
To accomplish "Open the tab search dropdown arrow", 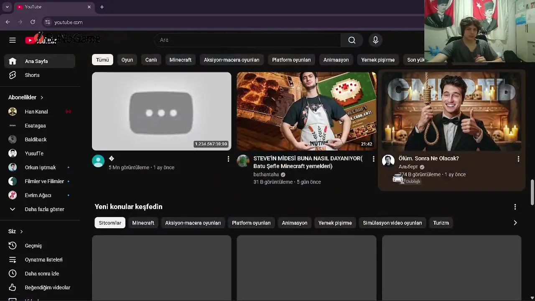I will 7,7.
